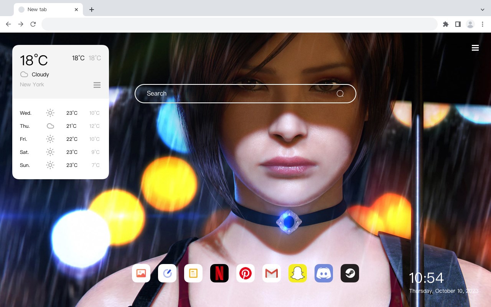Open the page hamburger menu at top right

tap(475, 48)
